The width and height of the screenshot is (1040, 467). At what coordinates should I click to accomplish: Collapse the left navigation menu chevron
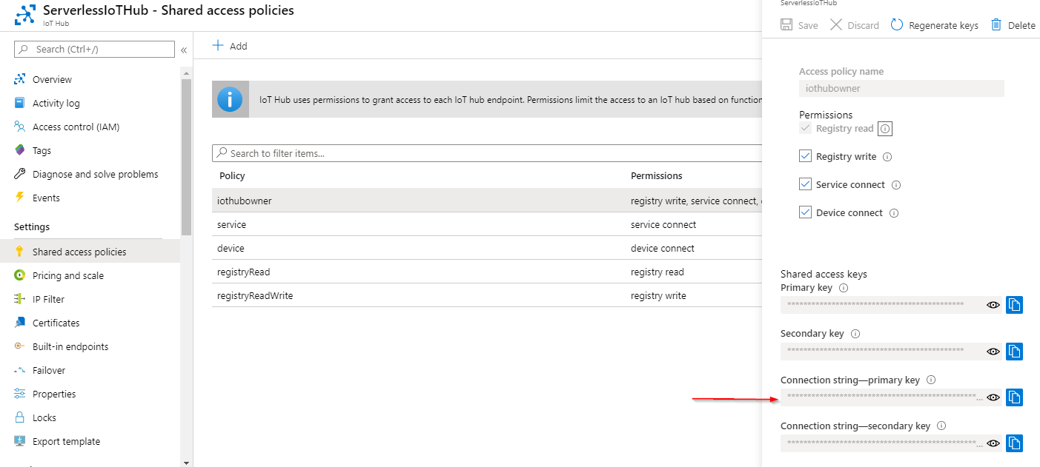184,50
